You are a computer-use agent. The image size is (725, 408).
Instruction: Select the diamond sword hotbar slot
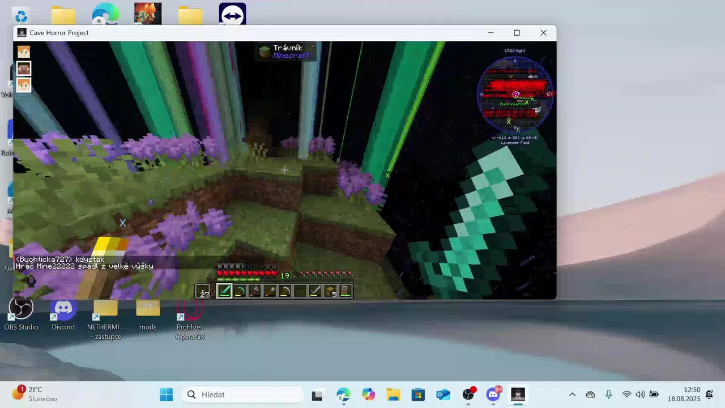point(224,291)
